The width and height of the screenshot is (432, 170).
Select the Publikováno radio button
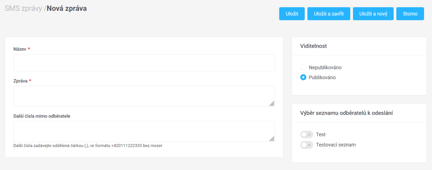(x=303, y=77)
